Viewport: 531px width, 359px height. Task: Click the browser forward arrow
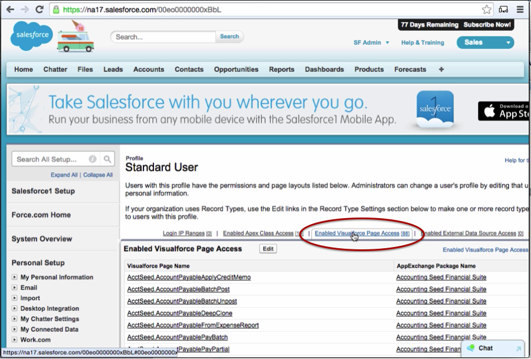click(x=25, y=9)
